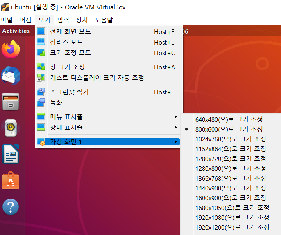Click the recording icon

click(41, 103)
